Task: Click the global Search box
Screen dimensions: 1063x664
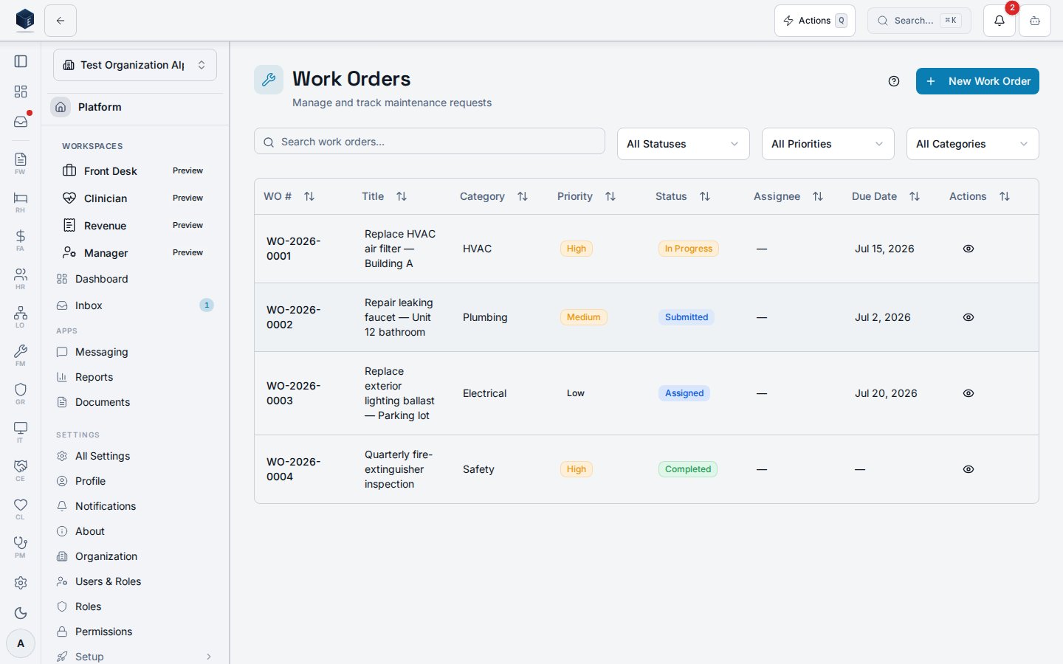Action: click(919, 21)
